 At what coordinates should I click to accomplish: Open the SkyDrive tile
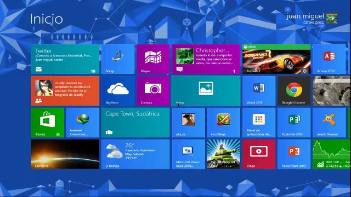(118, 91)
